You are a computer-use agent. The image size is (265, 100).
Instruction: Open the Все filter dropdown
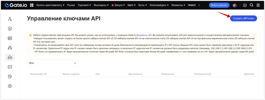(53, 63)
